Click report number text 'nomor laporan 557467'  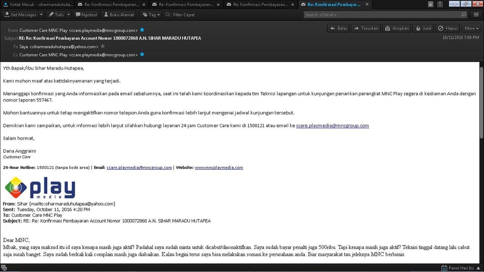coord(28,100)
